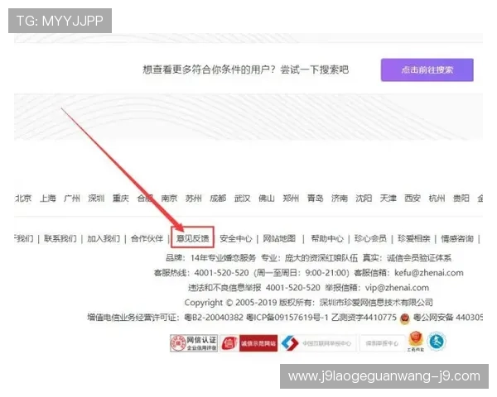Open the 成都 city link
The width and height of the screenshot is (497, 397).
[218, 198]
